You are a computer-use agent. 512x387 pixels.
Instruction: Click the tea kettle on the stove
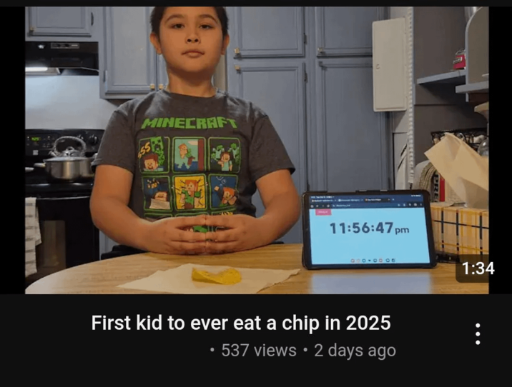[69, 146]
